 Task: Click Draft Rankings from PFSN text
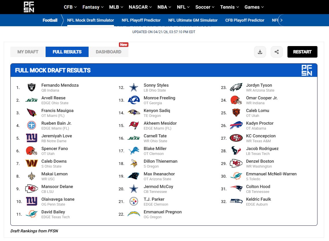(x=34, y=231)
